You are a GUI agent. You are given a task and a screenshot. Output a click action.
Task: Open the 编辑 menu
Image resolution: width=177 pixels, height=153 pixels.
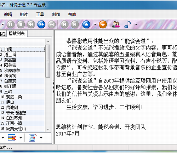click(x=8, y=15)
